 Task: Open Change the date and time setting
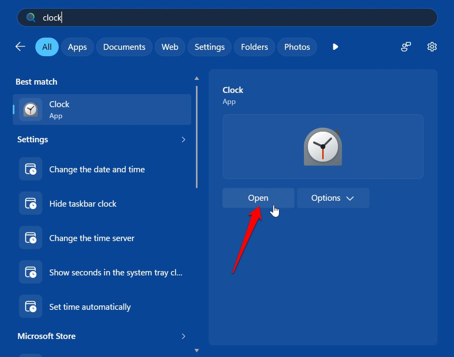coord(102,169)
